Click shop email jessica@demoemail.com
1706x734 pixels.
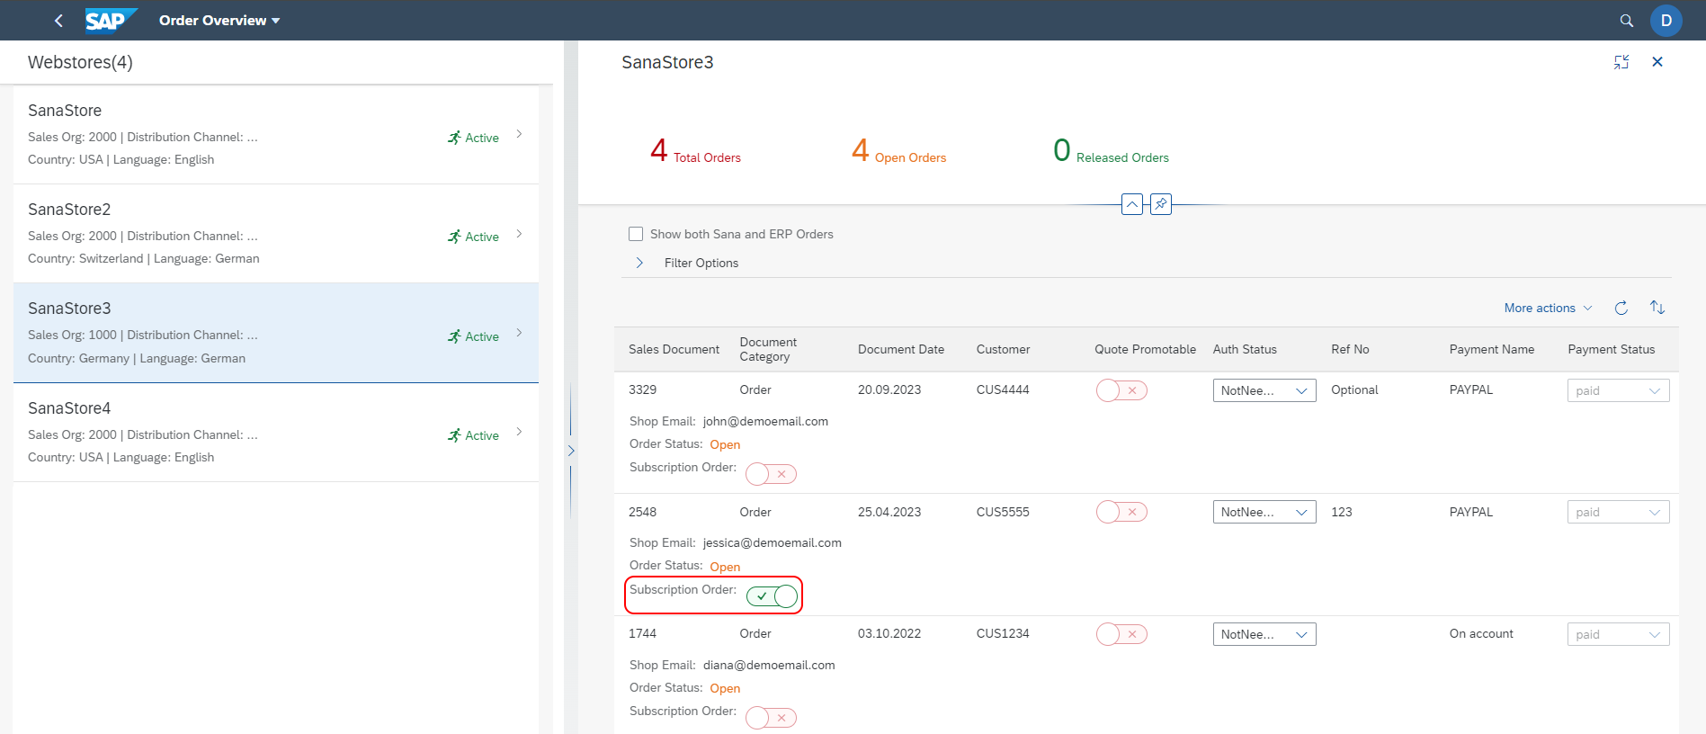tap(773, 542)
